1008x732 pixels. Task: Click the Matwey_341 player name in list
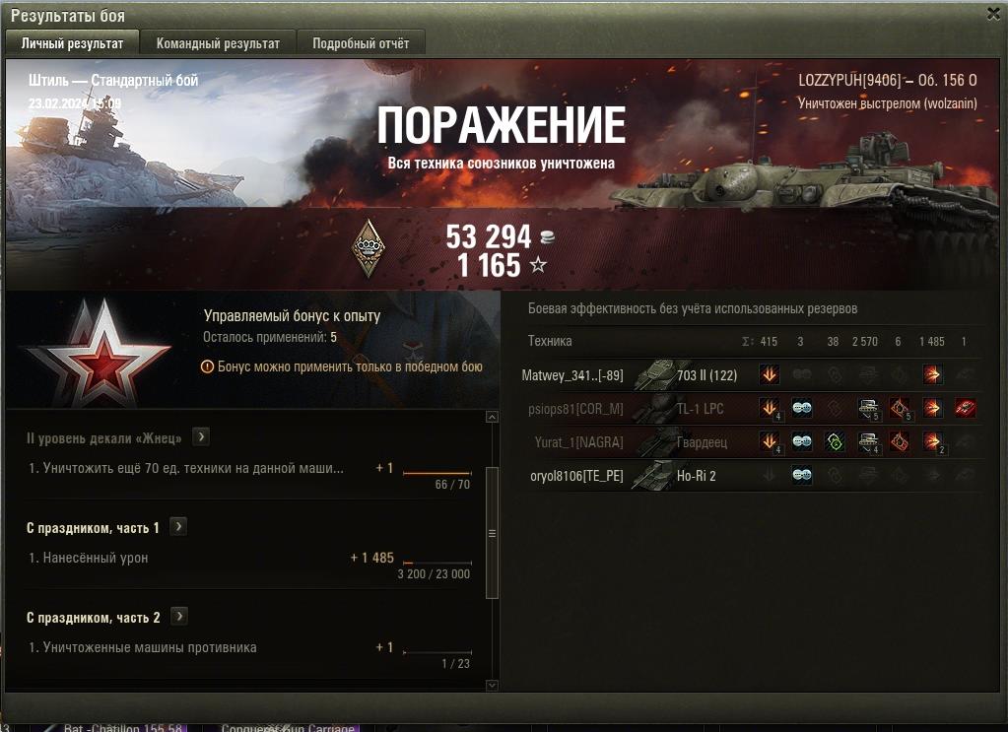(572, 375)
